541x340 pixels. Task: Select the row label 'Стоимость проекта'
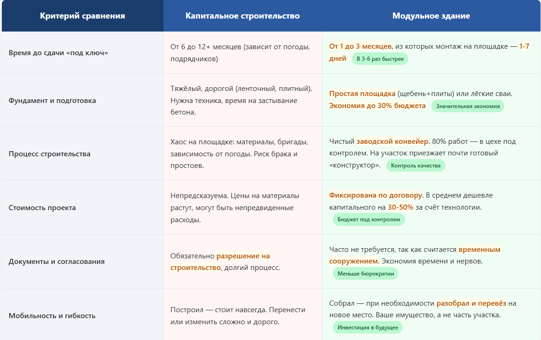click(x=42, y=208)
